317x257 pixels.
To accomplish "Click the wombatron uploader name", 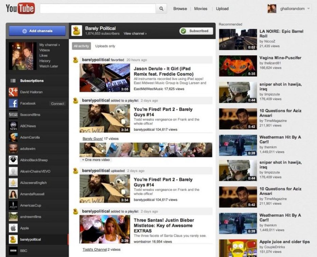I will click(x=142, y=241).
